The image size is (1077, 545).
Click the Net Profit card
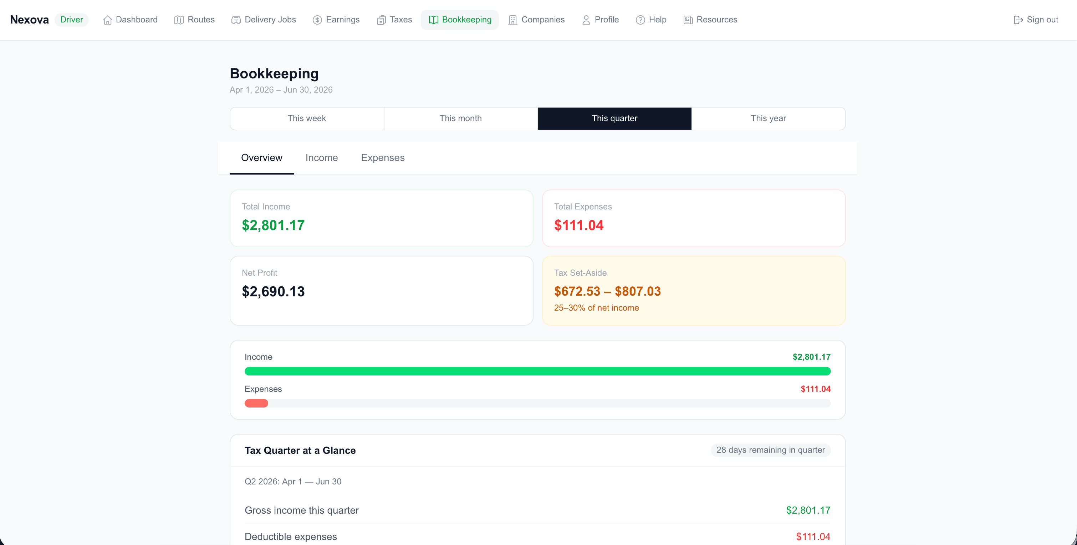[x=381, y=290]
